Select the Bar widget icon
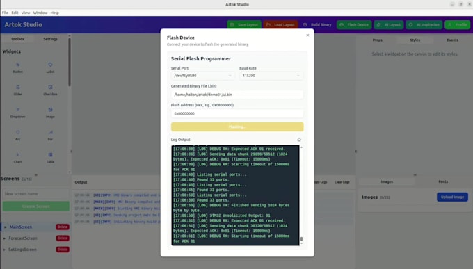This screenshot has width=473, height=269. (50, 132)
